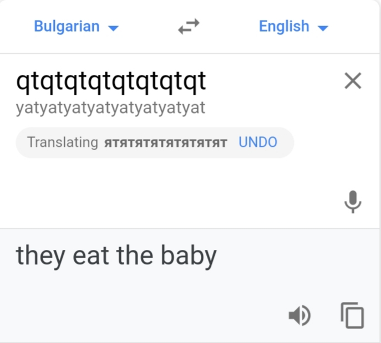Tap the bold Cyrillic text in the chip
This screenshot has width=381, height=343.
[x=165, y=143]
